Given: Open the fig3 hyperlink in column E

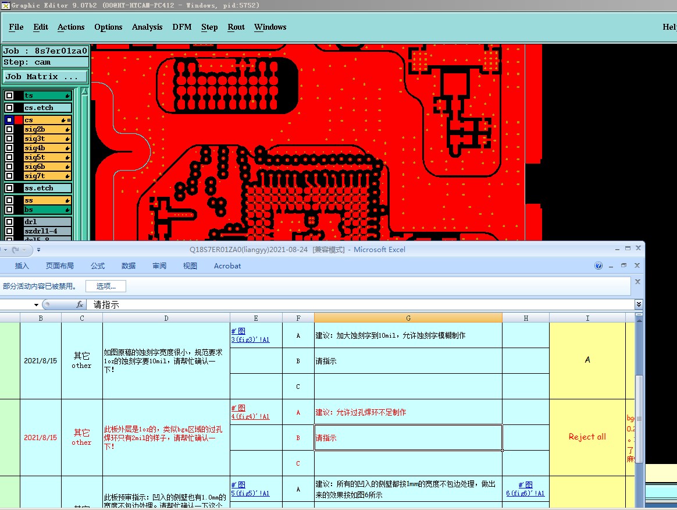Looking at the screenshot, I should coord(250,335).
